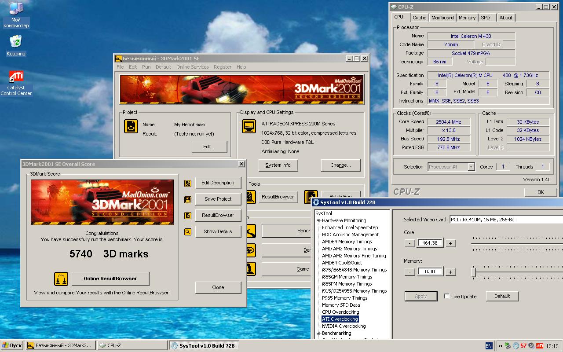Click the magnifier Show Details icon
563x352 pixels.
point(188,232)
